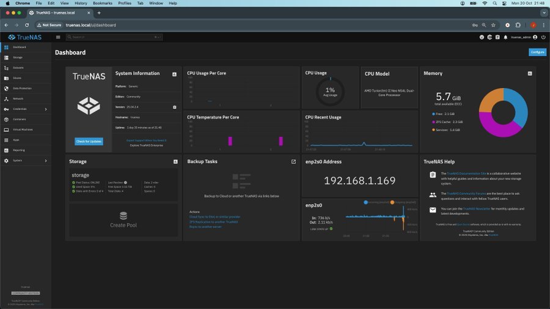Image resolution: width=550 pixels, height=309 pixels.
Task: Open the Backup Tasks external link icon
Action: pyautogui.click(x=293, y=162)
